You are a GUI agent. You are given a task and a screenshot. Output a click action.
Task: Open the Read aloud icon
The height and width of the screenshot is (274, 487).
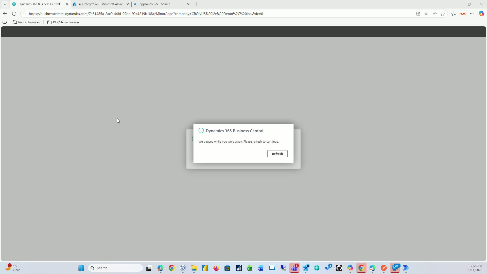click(x=434, y=14)
